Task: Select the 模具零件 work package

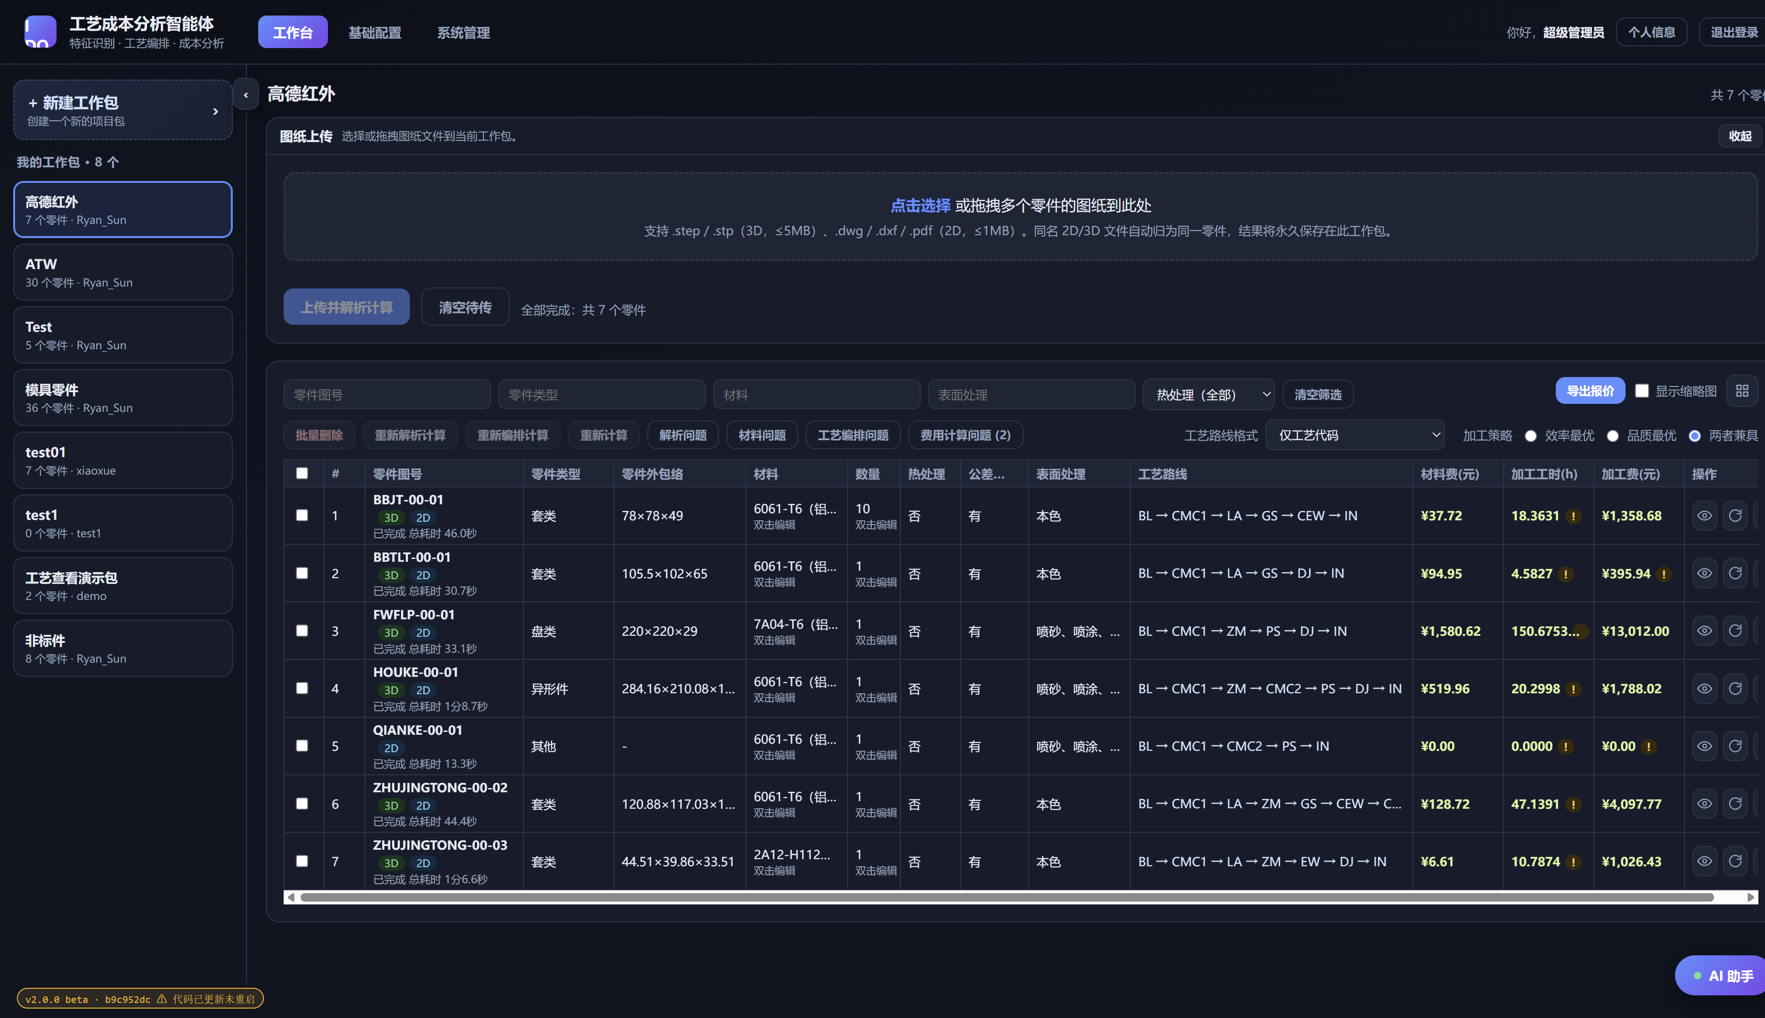Action: tap(123, 397)
